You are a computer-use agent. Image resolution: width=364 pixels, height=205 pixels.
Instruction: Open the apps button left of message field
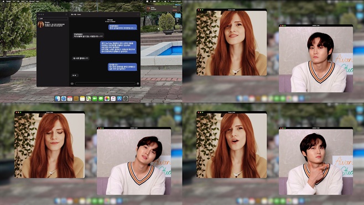tap(72, 83)
